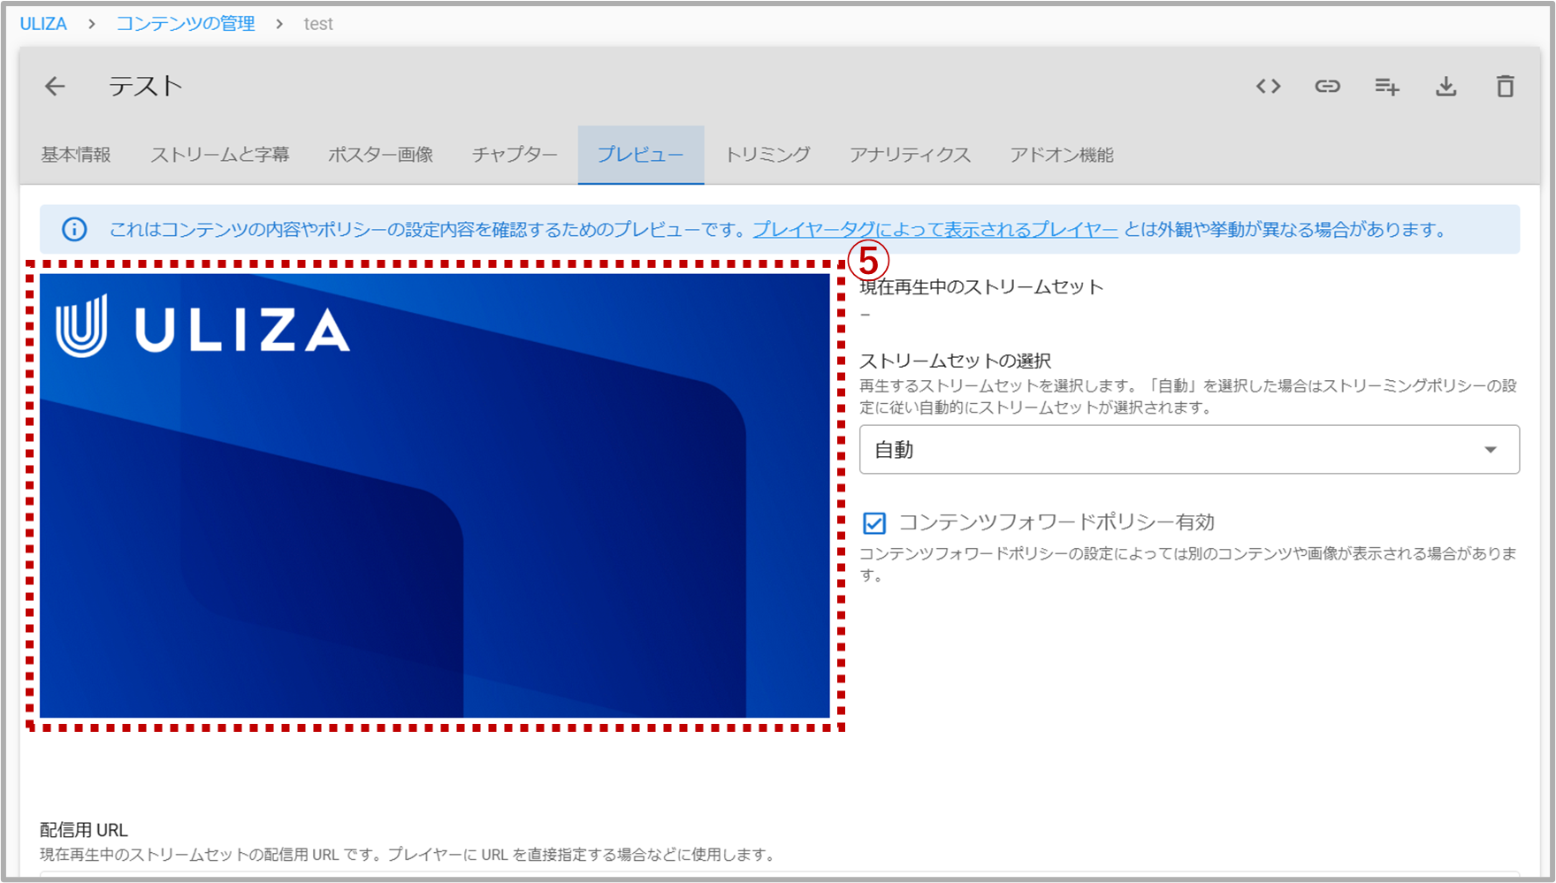Navigate to コンテンツの管理 breadcrumb
Image resolution: width=1556 pixels, height=883 pixels.
[186, 24]
